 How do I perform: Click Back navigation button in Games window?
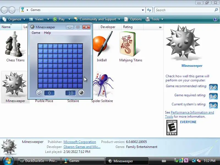[4, 10]
